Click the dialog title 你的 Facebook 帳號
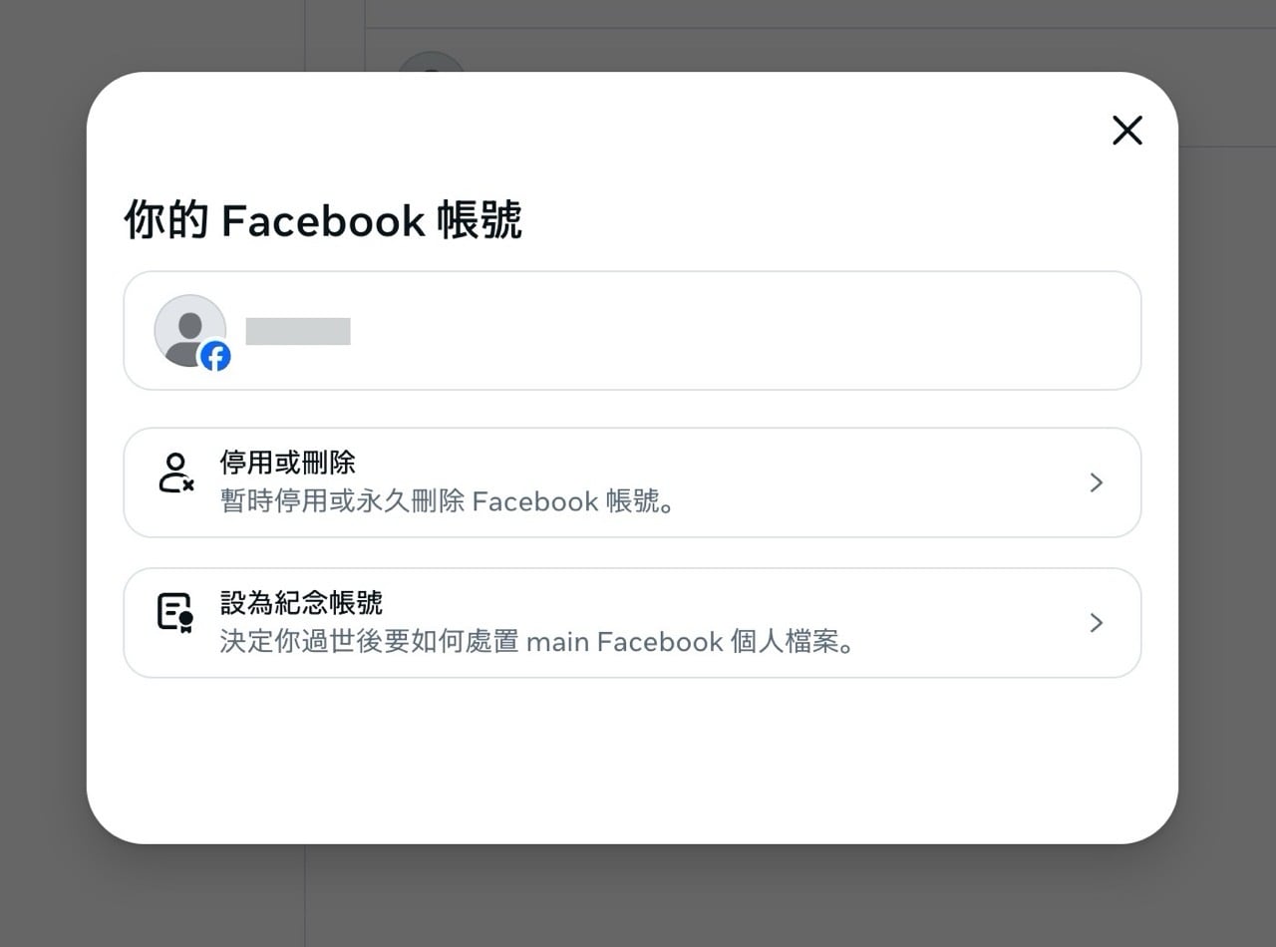Viewport: 1276px width, 947px height. click(x=324, y=220)
